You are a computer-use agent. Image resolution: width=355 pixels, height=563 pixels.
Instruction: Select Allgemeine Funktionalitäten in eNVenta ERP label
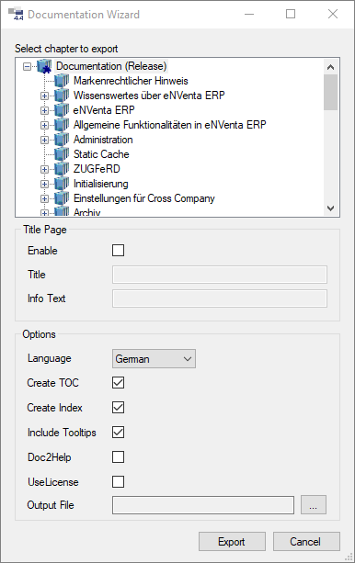(170, 125)
